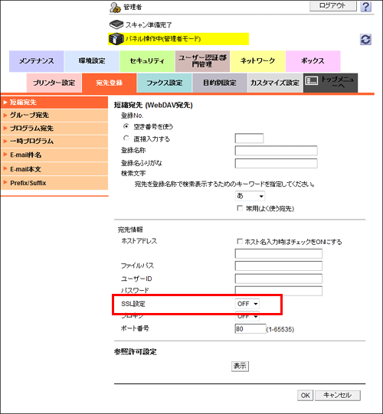383x414 pixels.
Task: Open the proxy OFF dropdown
Action: [x=247, y=316]
